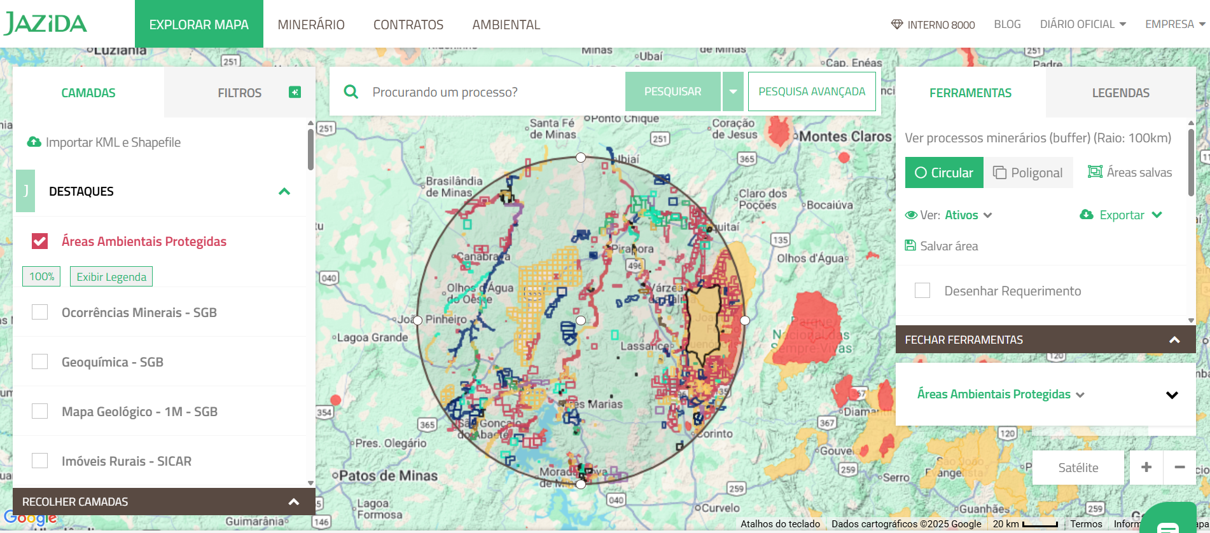Open the Blog link
The height and width of the screenshot is (533, 1210).
[1007, 24]
